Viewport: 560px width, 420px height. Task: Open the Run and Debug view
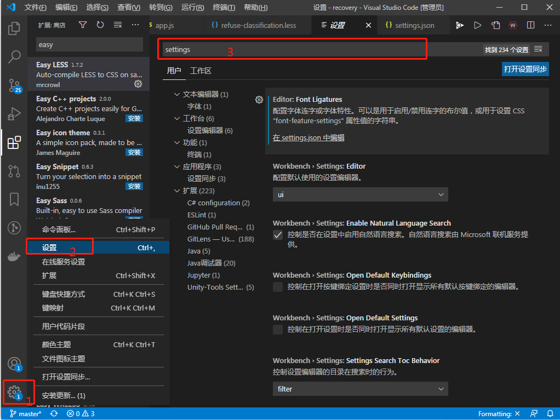[x=14, y=114]
